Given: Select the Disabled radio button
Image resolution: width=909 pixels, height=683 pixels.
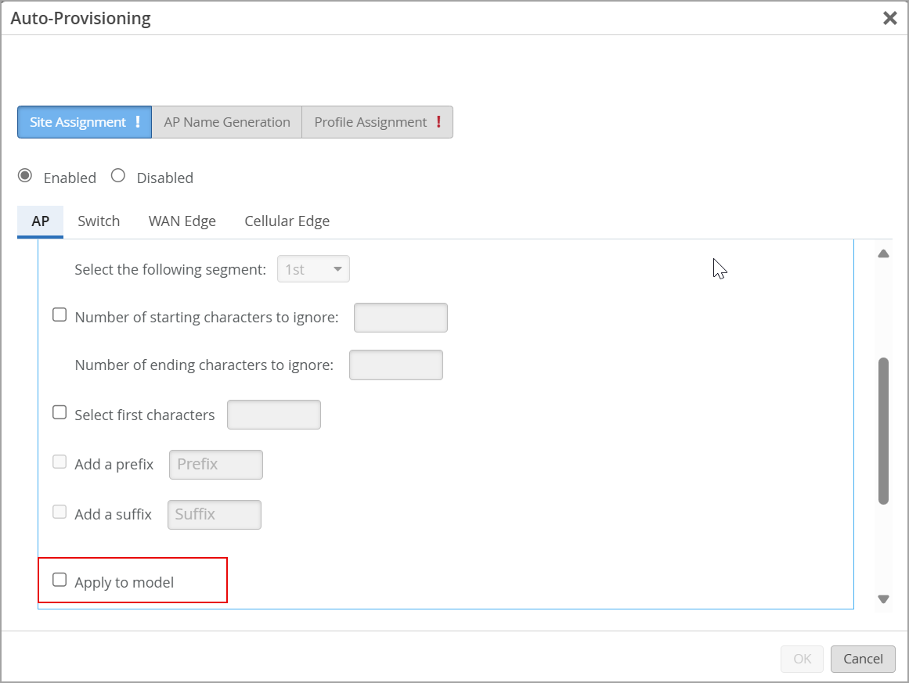Looking at the screenshot, I should [x=118, y=176].
